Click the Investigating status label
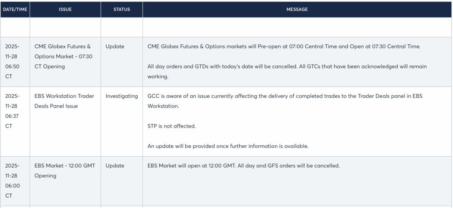This screenshot has height=208, width=453. pyautogui.click(x=122, y=96)
